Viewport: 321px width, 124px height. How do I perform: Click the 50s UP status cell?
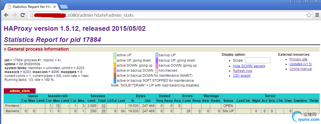(228, 111)
